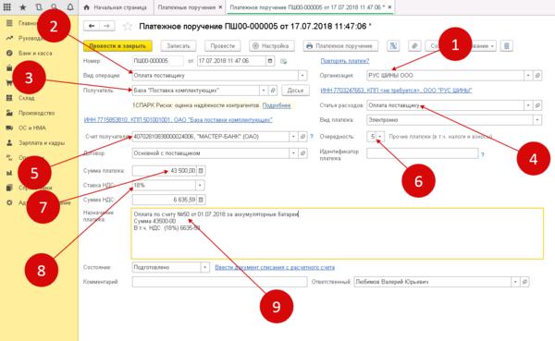Open attached files paperclip icon
The width and height of the screenshot is (555, 341).
pos(414,46)
